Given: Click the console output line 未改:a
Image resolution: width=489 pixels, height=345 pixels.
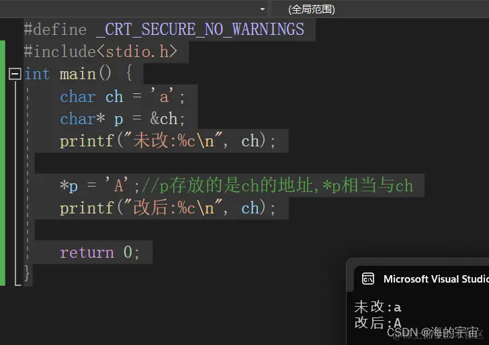Looking at the screenshot, I should coord(377,307).
